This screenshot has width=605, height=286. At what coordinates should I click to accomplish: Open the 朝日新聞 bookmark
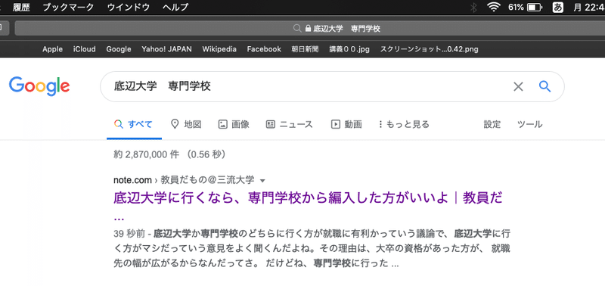(x=306, y=49)
